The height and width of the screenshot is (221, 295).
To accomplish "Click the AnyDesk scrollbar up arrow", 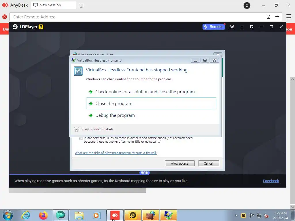I will (293, 79).
